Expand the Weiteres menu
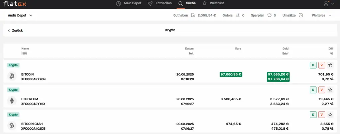The height and width of the screenshot is (134, 340). pyautogui.click(x=321, y=15)
